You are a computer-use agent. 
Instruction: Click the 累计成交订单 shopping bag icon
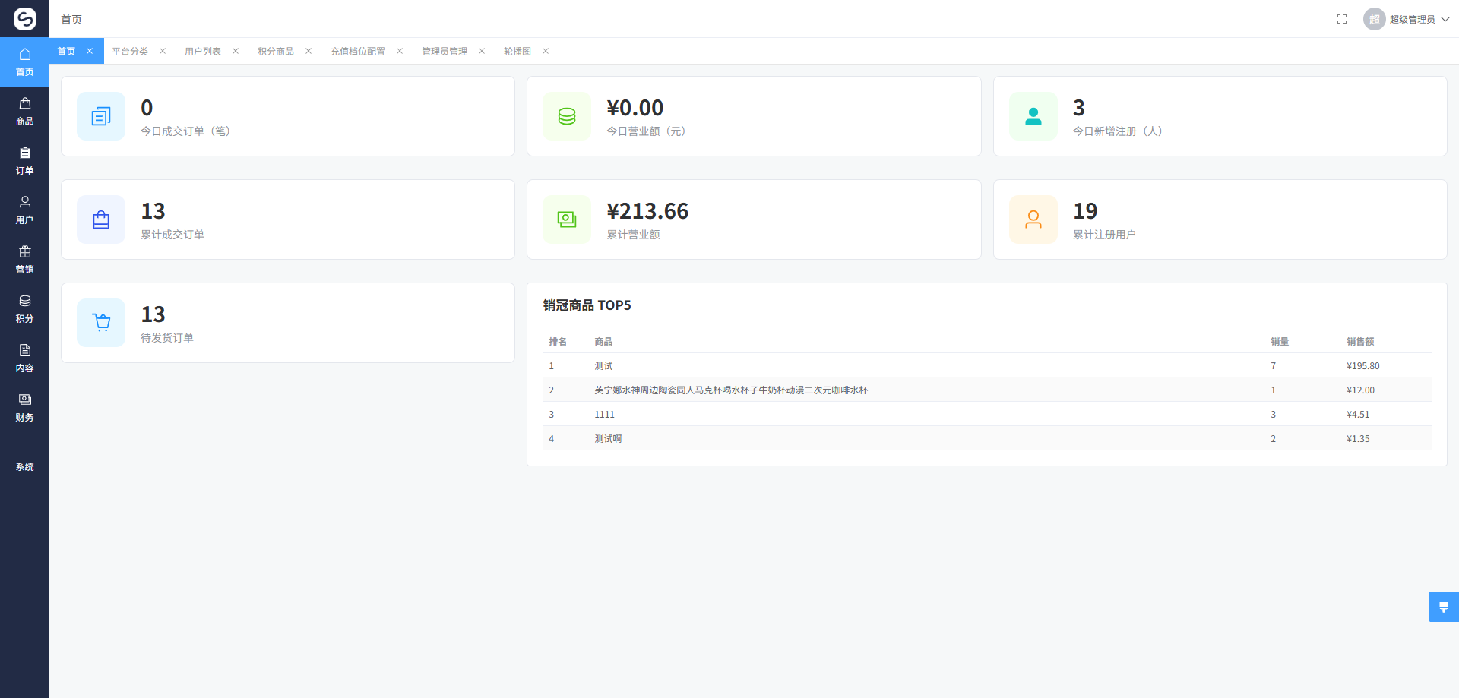101,220
